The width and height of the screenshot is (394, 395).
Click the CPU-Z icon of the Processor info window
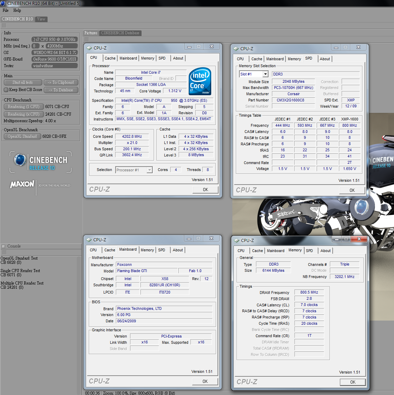(89, 48)
